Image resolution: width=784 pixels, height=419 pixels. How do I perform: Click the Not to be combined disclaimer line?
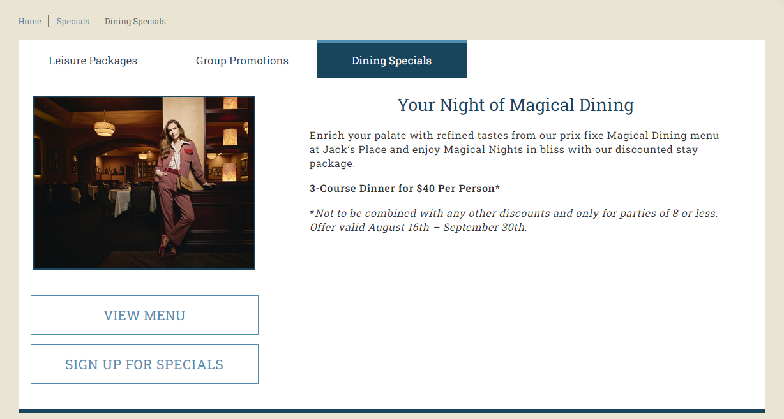514,213
